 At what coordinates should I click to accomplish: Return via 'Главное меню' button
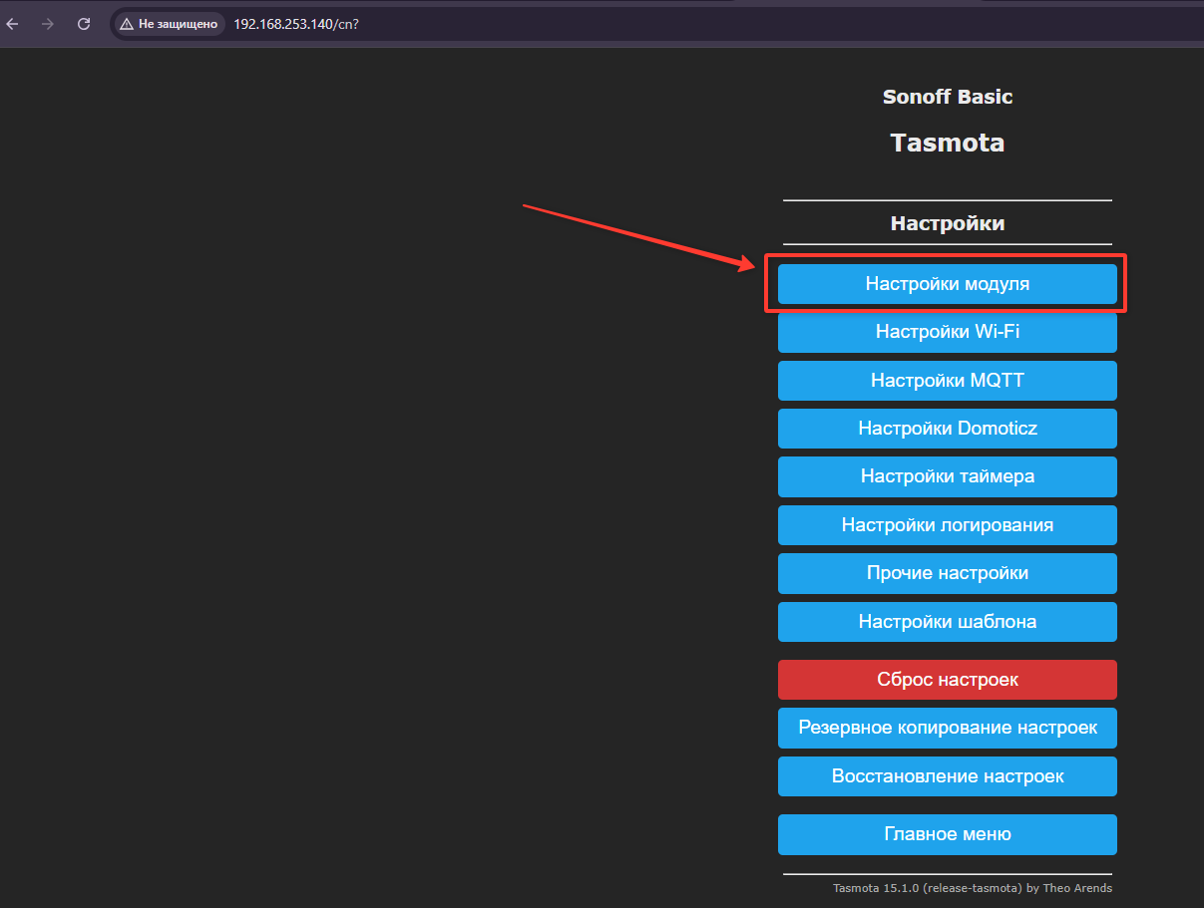click(x=948, y=834)
